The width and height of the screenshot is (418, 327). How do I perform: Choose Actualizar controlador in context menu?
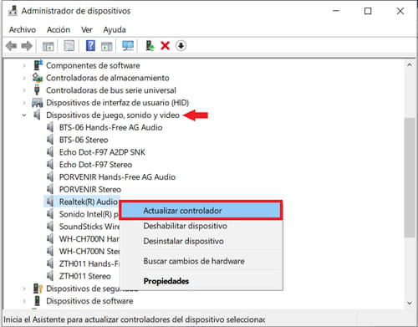(201, 211)
